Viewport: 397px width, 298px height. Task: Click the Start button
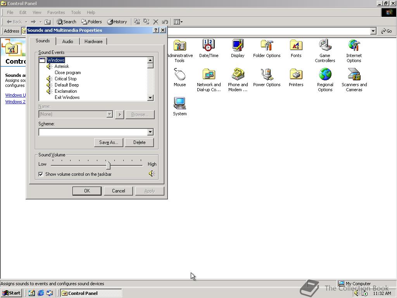click(x=11, y=293)
